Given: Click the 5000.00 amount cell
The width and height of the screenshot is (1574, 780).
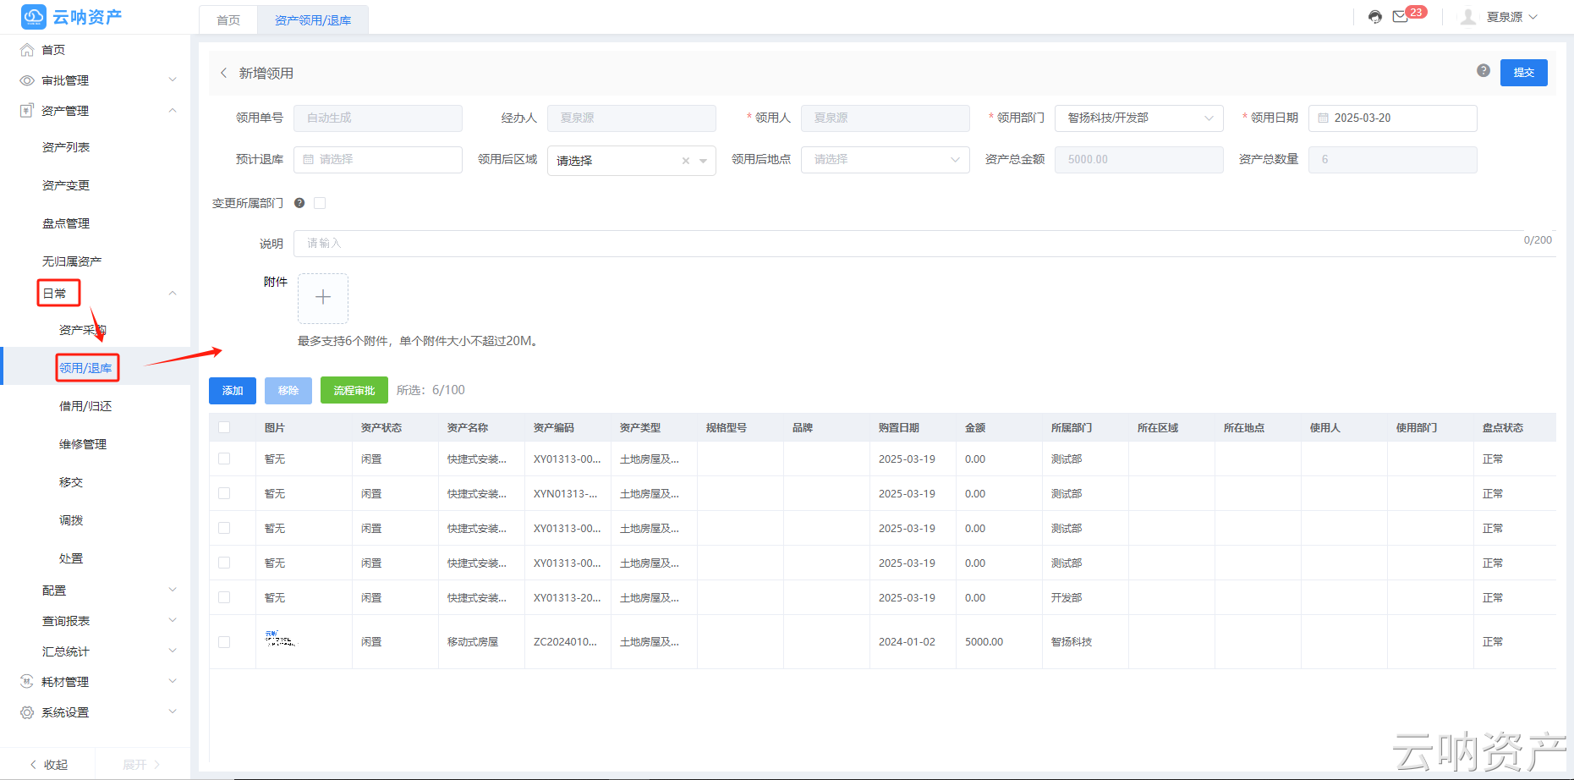Looking at the screenshot, I should tap(984, 642).
